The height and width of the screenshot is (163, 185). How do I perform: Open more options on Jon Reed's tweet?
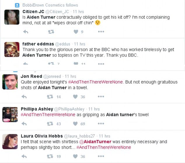(x=101, y=97)
